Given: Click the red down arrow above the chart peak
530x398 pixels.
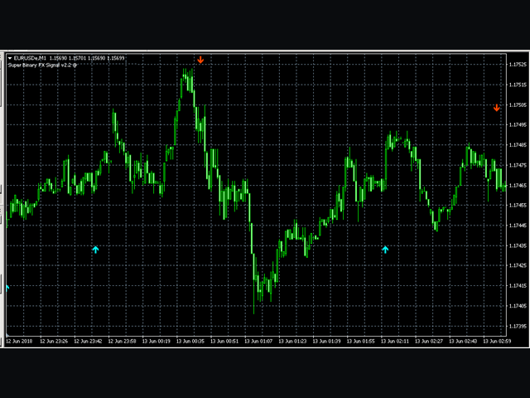Looking at the screenshot, I should click(200, 60).
